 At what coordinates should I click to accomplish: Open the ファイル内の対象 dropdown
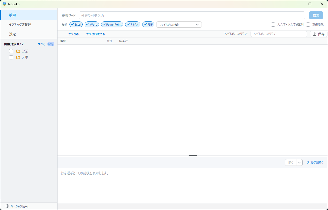(179, 25)
